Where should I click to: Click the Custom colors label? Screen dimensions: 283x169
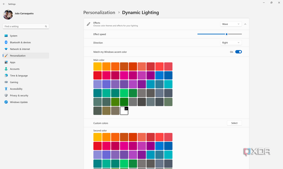(x=101, y=123)
